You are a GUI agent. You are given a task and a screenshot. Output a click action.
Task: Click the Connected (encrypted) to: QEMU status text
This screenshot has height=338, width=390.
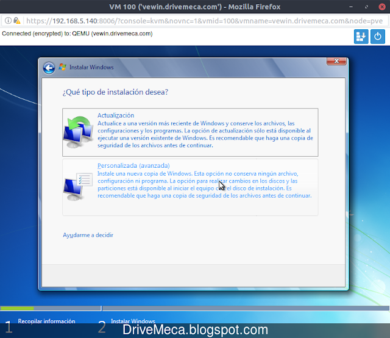[77, 34]
